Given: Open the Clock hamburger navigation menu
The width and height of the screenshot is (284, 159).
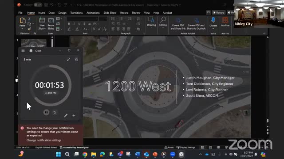Looking at the screenshot, I should (23, 51).
